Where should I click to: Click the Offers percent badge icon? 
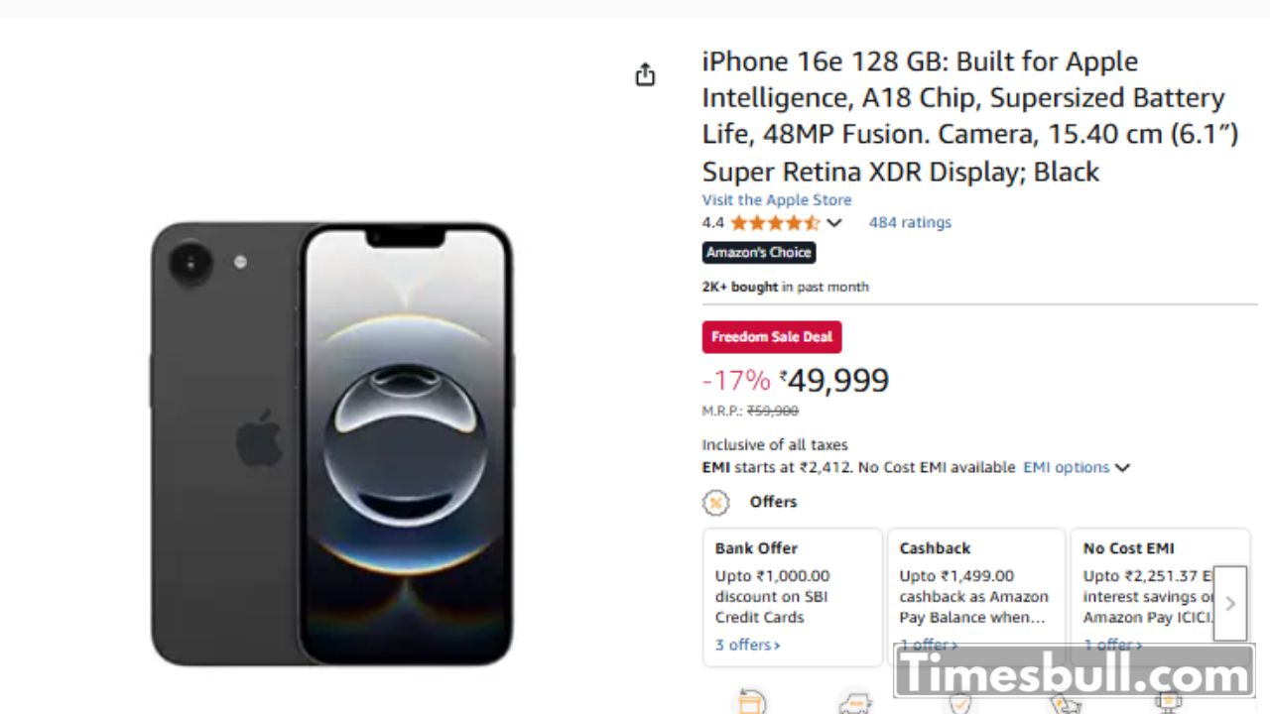(x=715, y=503)
